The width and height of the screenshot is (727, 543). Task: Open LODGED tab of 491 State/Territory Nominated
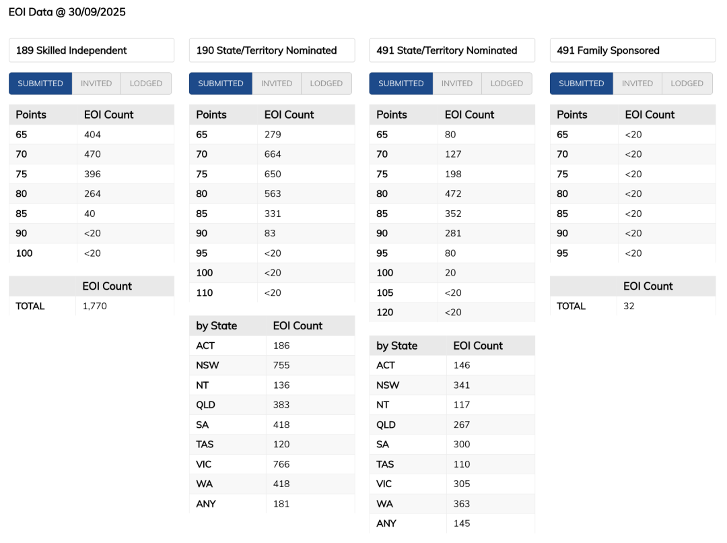507,84
